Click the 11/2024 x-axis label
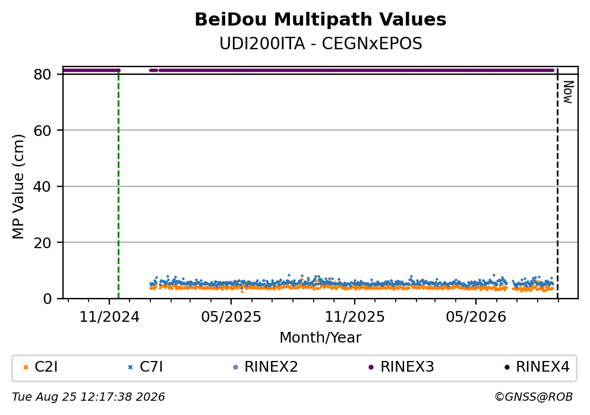 109,317
